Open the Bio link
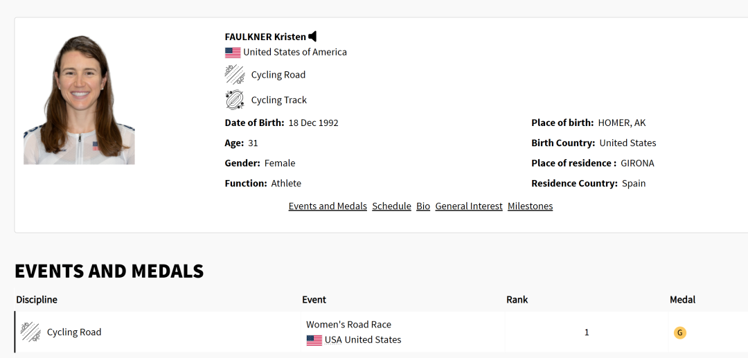This screenshot has height=358, width=748. (x=423, y=206)
